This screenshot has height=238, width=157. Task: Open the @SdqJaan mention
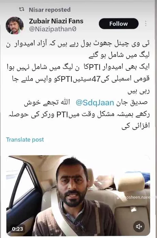tap(95, 103)
